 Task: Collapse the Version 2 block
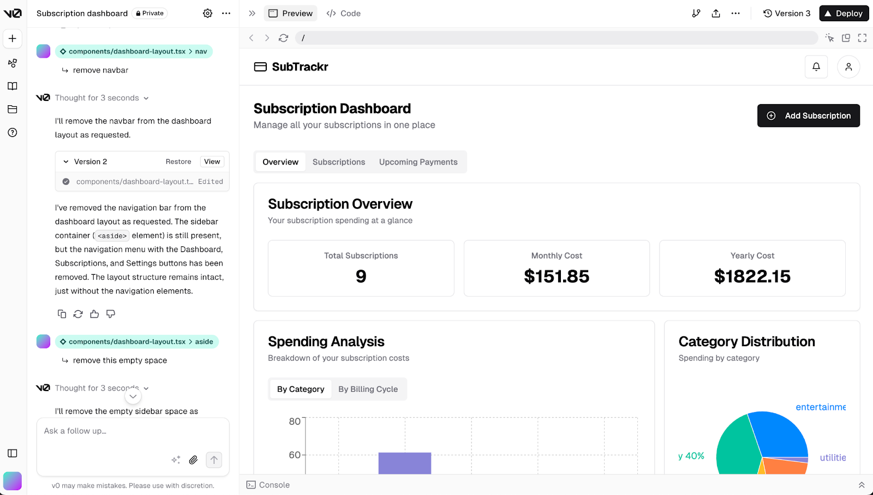(66, 162)
